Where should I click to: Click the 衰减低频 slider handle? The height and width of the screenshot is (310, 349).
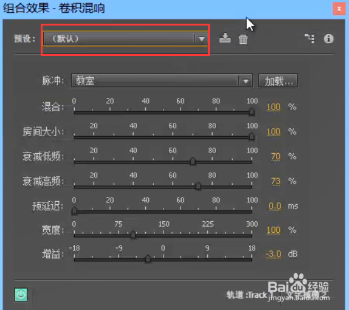[x=193, y=161]
